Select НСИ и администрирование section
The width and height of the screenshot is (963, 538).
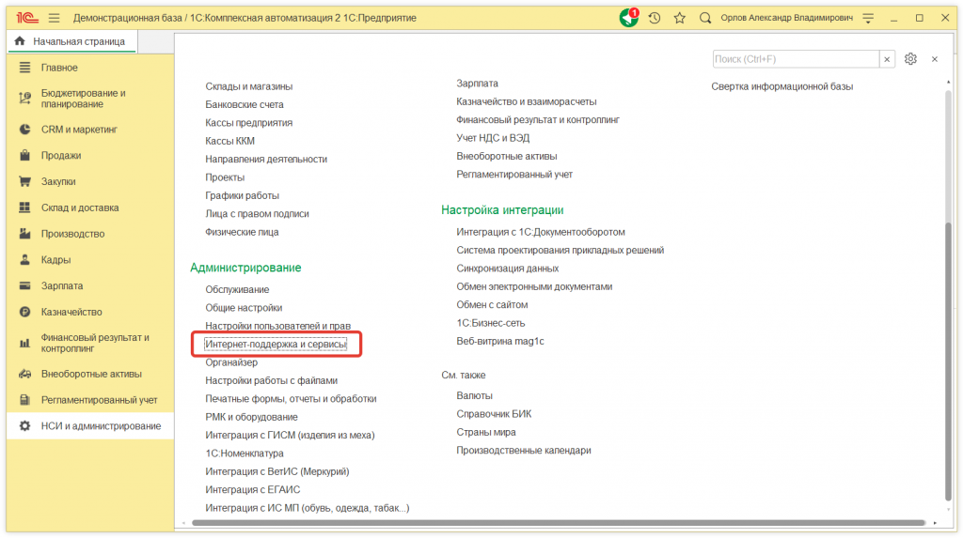(90, 425)
